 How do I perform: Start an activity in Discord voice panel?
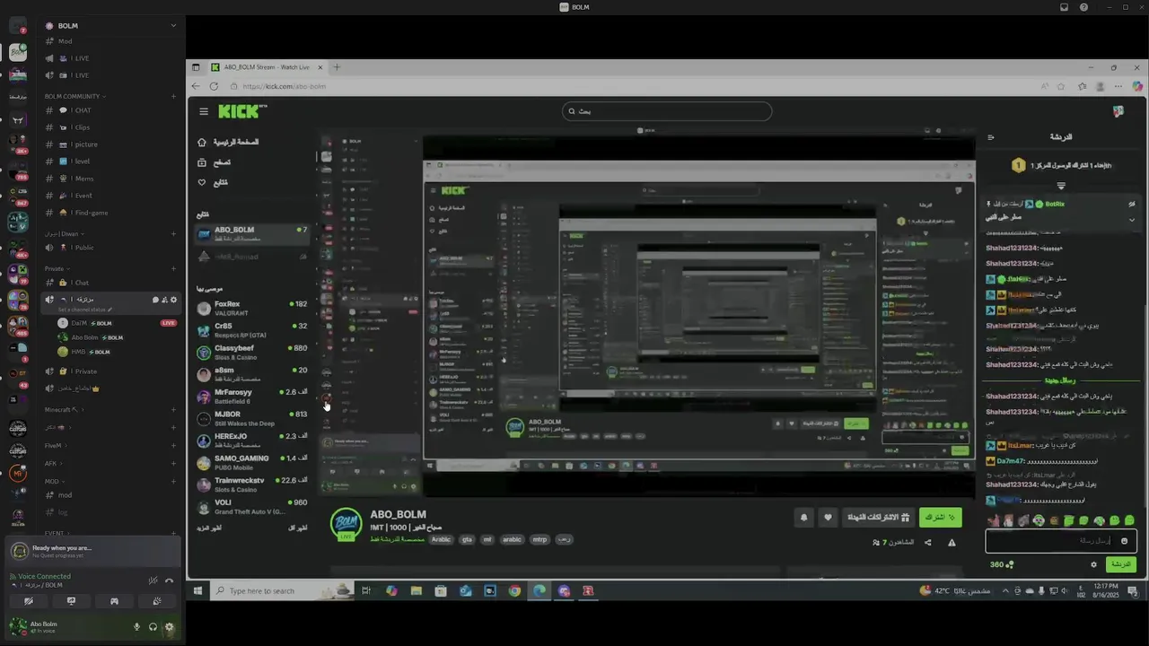pos(114,601)
